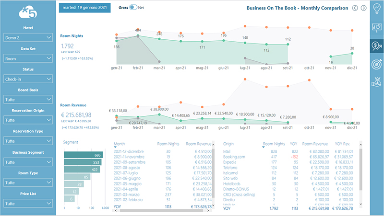Screen dimensions: 384x216
Task: Select the 2021-08-agosto row
Action: tap(163, 168)
